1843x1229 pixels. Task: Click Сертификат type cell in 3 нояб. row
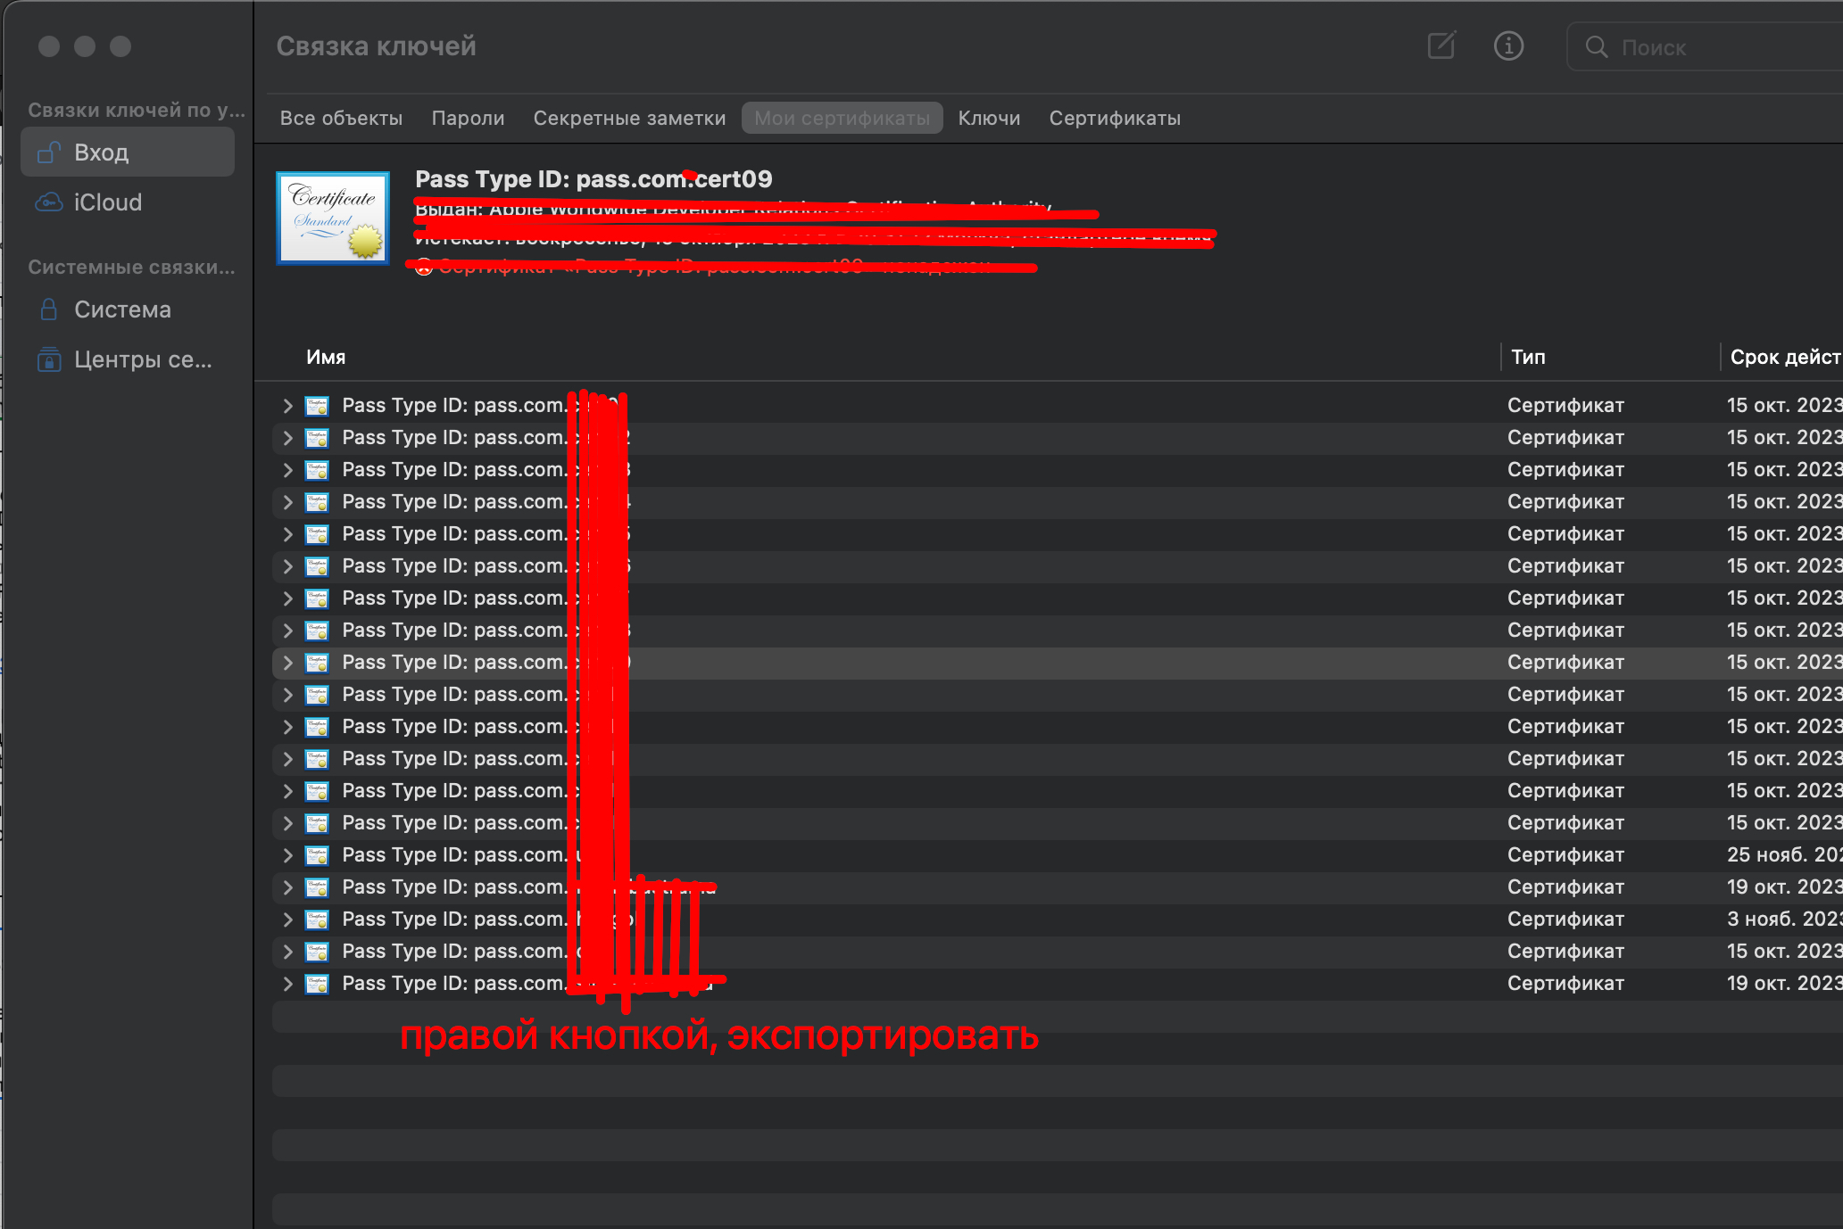pos(1565,920)
